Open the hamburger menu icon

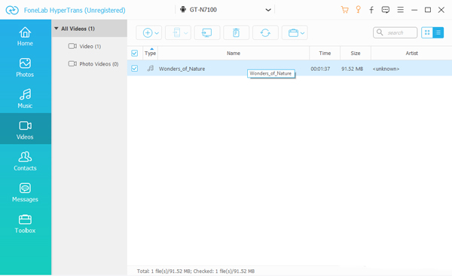401,10
